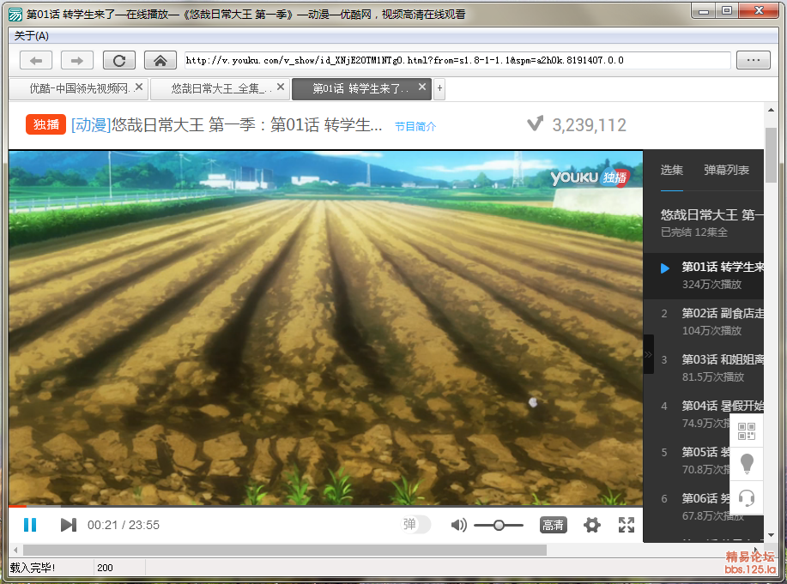Click the light bulb side icon
Viewport: 787px width, 584px height.
click(x=747, y=464)
